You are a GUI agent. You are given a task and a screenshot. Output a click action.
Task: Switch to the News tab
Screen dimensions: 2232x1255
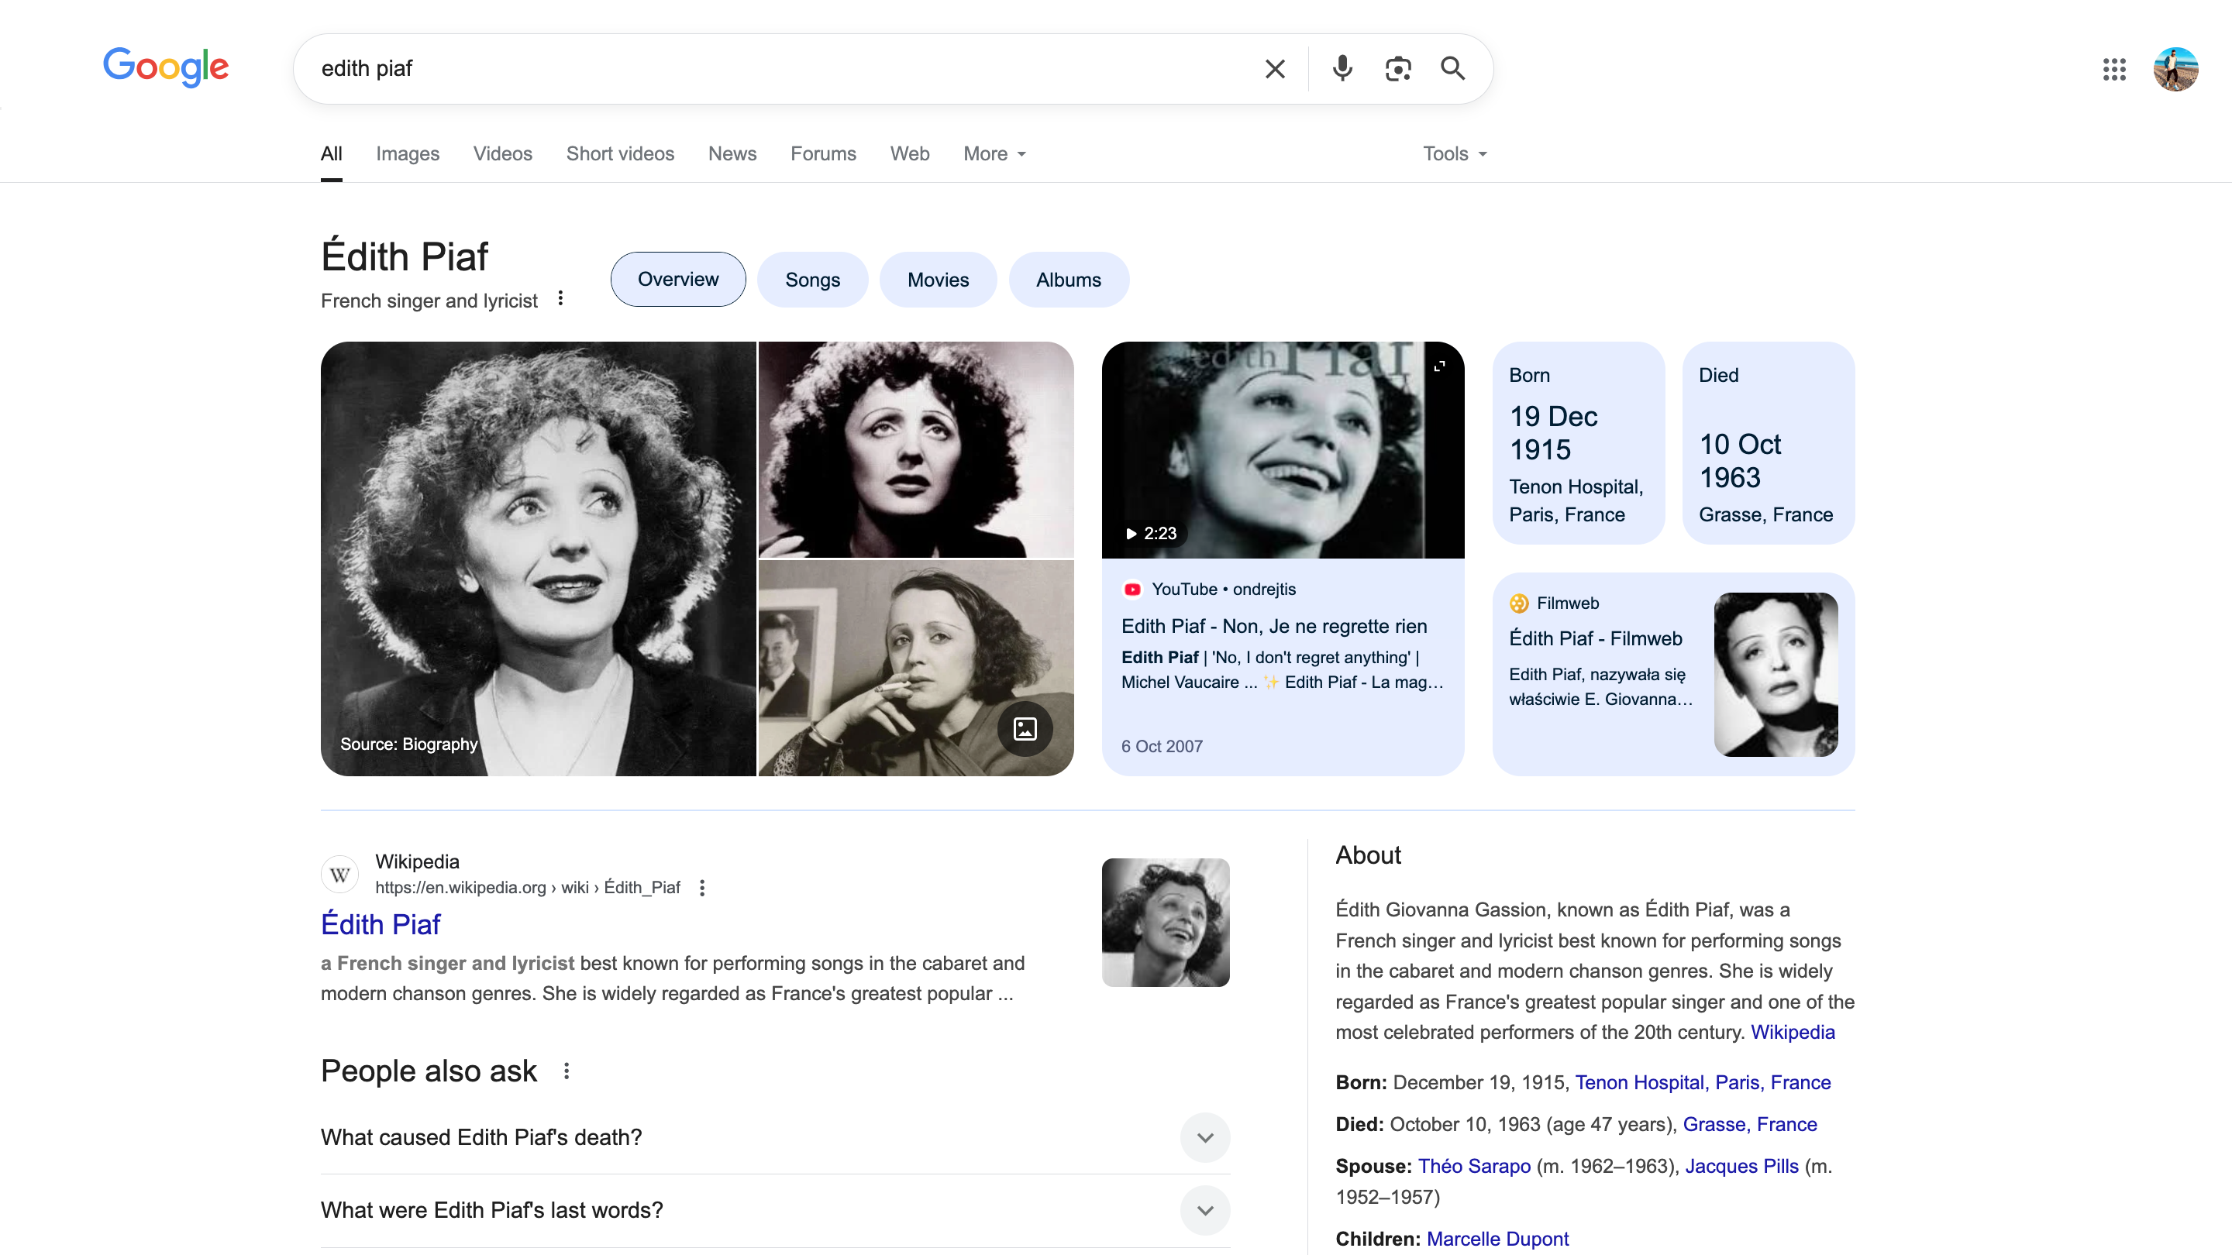tap(732, 154)
